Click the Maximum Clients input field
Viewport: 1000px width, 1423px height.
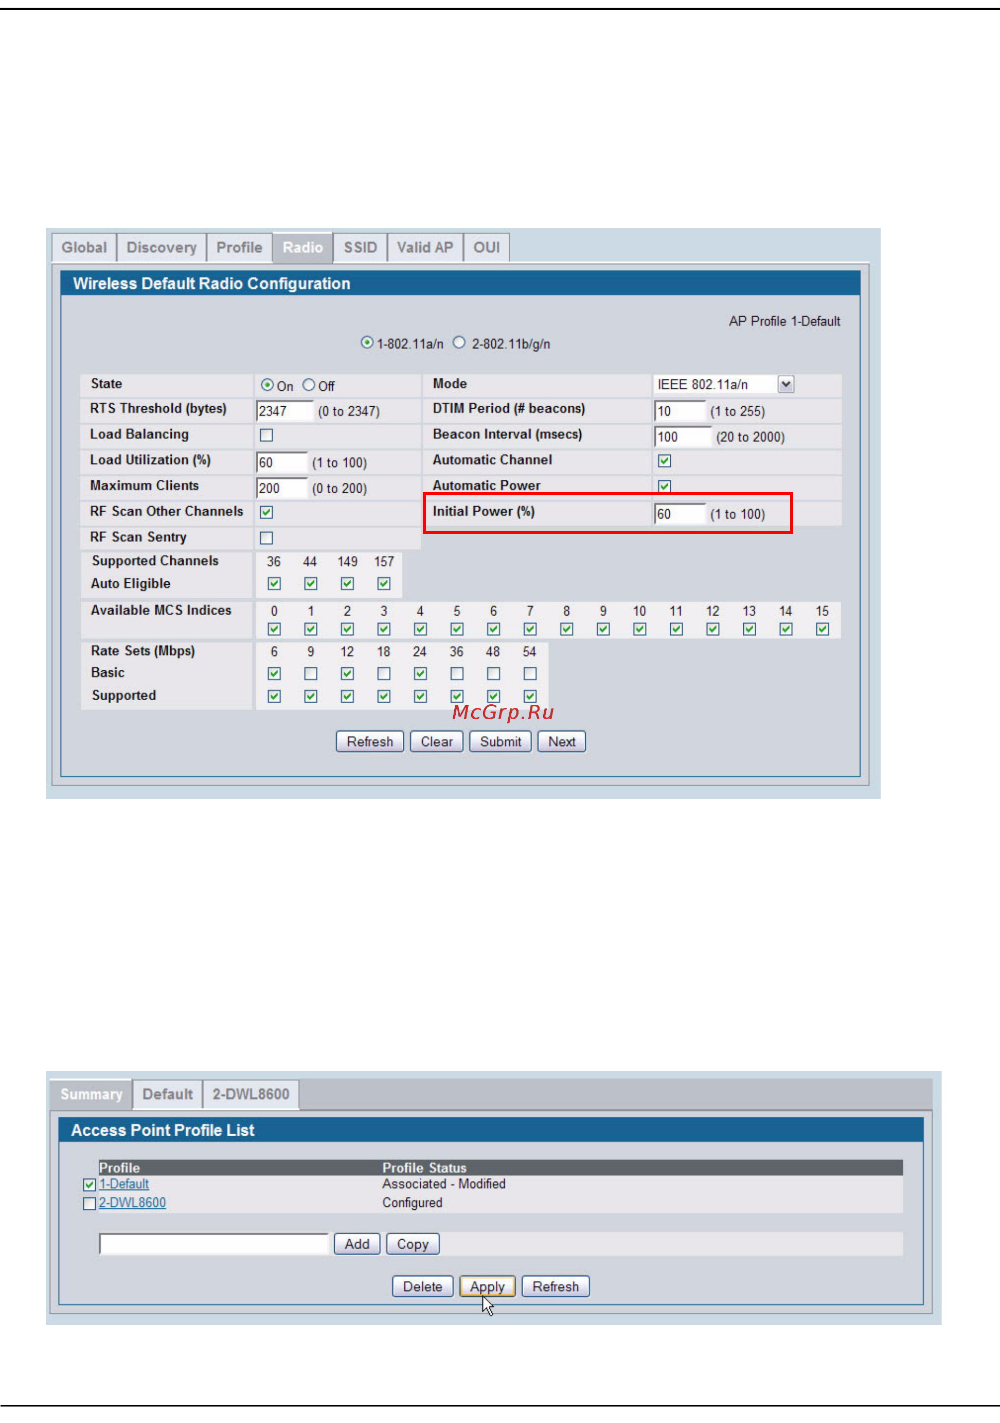click(x=282, y=488)
